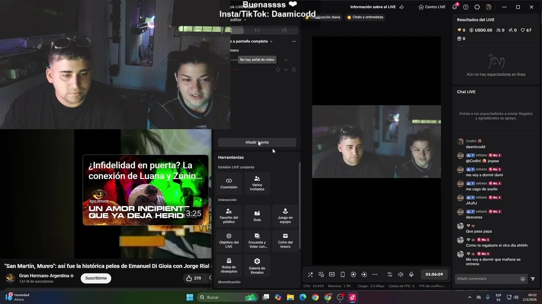Open the profile avatar menu
This screenshot has height=304, width=542.
coord(488,7)
